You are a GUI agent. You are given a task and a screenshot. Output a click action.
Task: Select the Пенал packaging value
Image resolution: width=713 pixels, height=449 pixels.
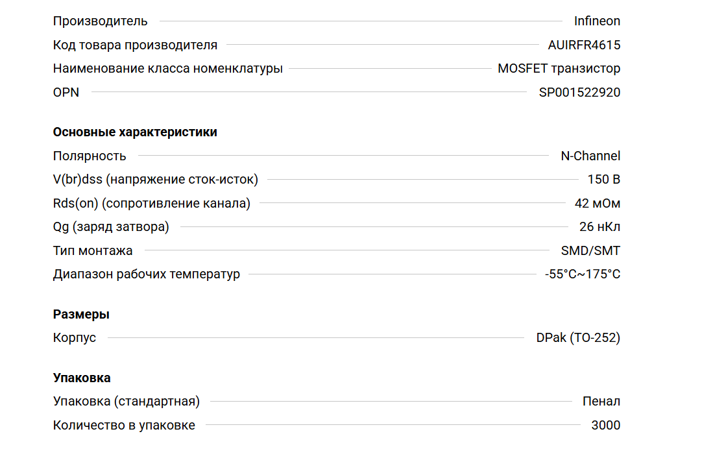pyautogui.click(x=601, y=401)
